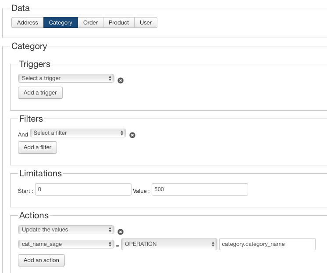This screenshot has width=327, height=273.
Task: Open the OPERATION type dropdown
Action: click(x=170, y=244)
